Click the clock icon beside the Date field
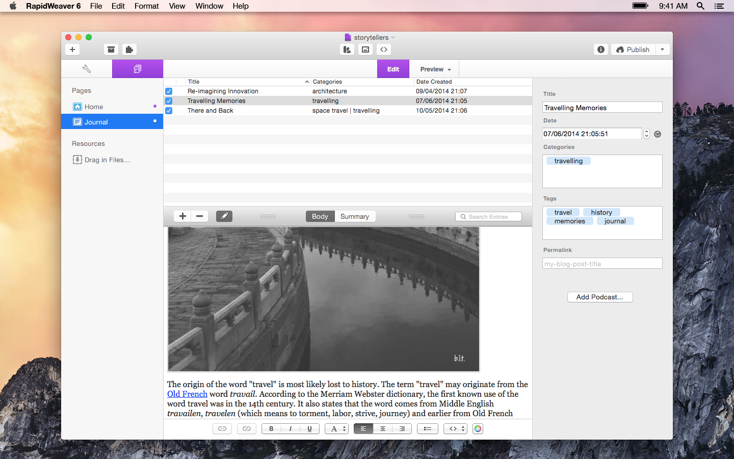Image resolution: width=734 pixels, height=459 pixels. (x=658, y=134)
